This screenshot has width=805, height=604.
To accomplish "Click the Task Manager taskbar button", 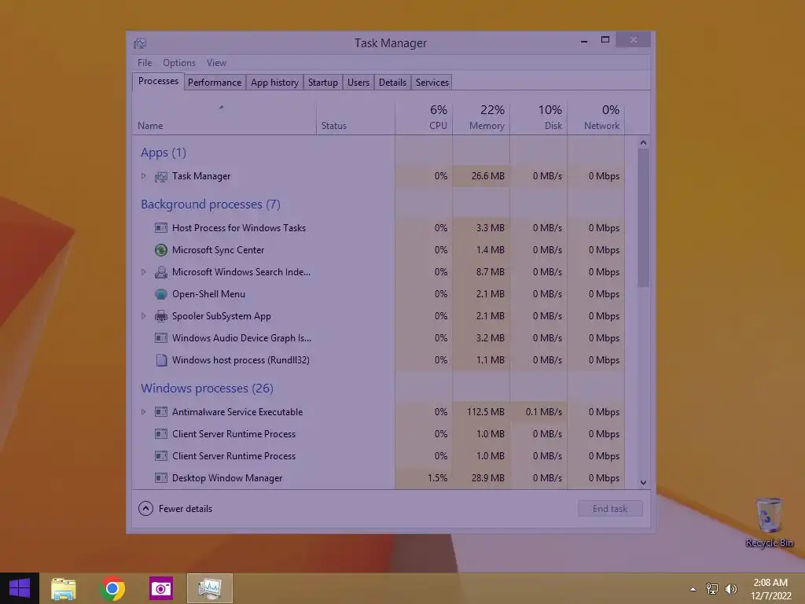I will (209, 588).
